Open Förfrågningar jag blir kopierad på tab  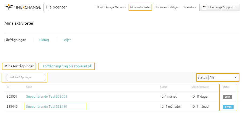[x=67, y=66]
